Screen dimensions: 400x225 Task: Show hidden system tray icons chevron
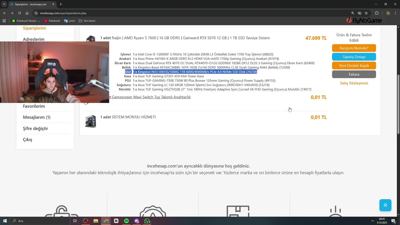pyautogui.click(x=372, y=221)
